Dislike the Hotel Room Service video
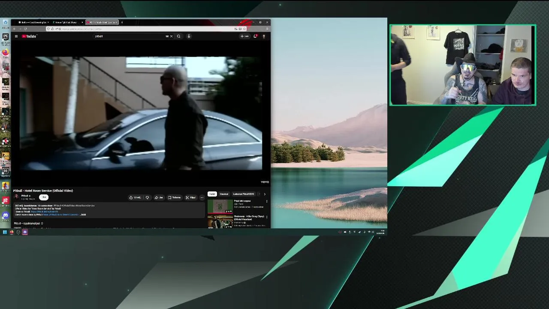 click(x=147, y=197)
